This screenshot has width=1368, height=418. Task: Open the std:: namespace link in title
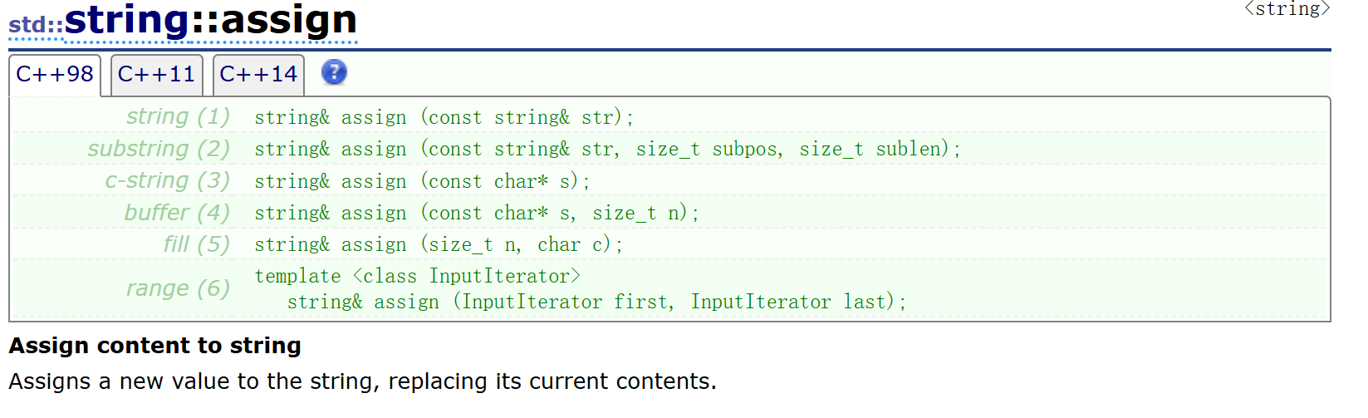tap(36, 25)
